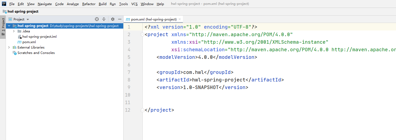Click the hwl-spring-project.iml file icon

click(19, 37)
